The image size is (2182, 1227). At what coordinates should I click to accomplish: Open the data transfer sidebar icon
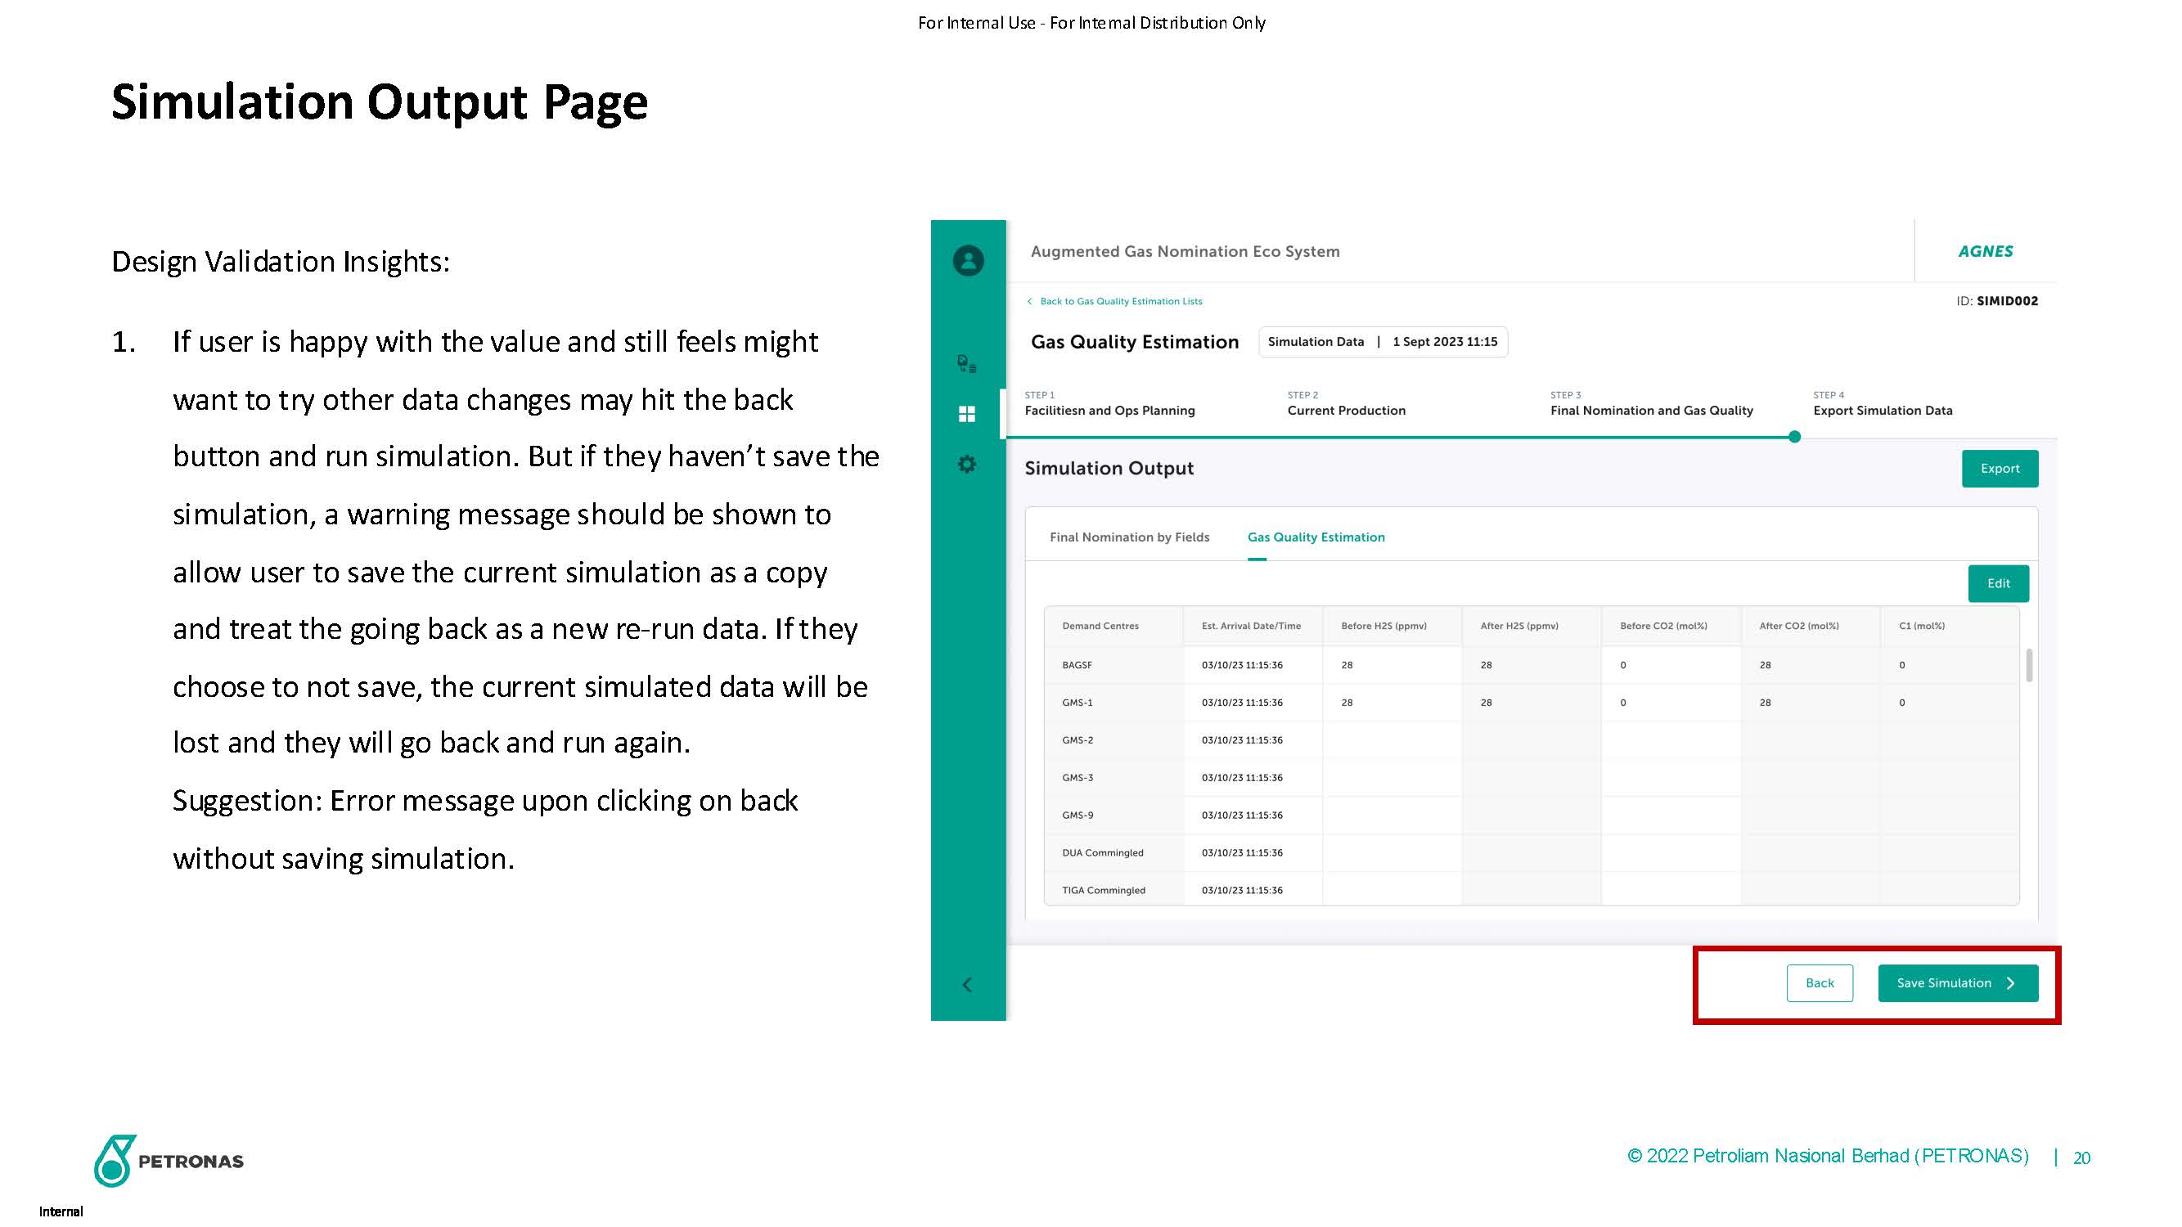click(966, 364)
